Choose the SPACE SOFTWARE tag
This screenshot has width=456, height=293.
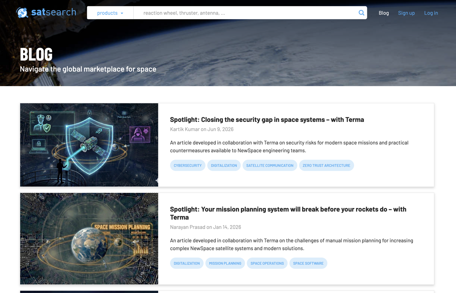click(308, 263)
